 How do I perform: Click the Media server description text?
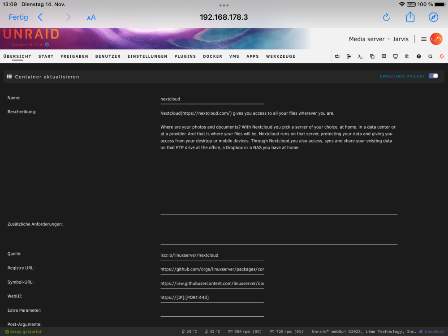point(366,39)
